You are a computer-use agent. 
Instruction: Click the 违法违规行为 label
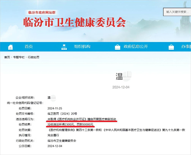(x=25, y=119)
